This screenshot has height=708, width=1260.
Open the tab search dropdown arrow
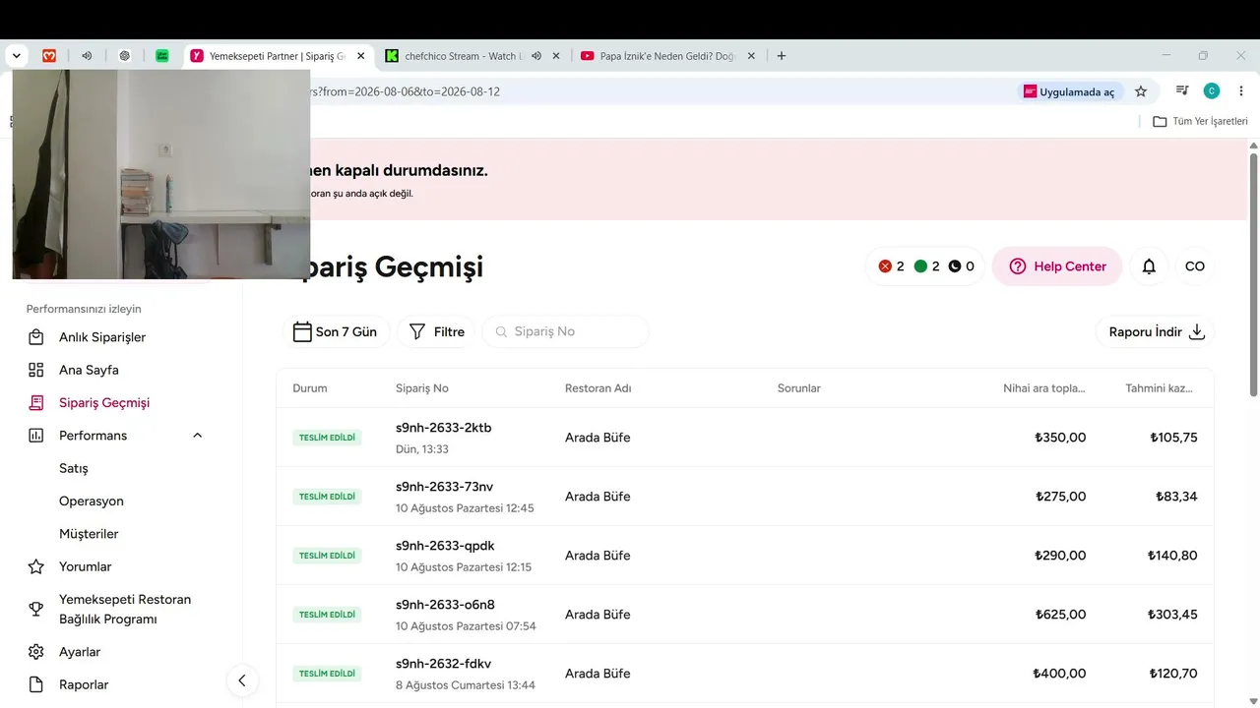coord(16,56)
